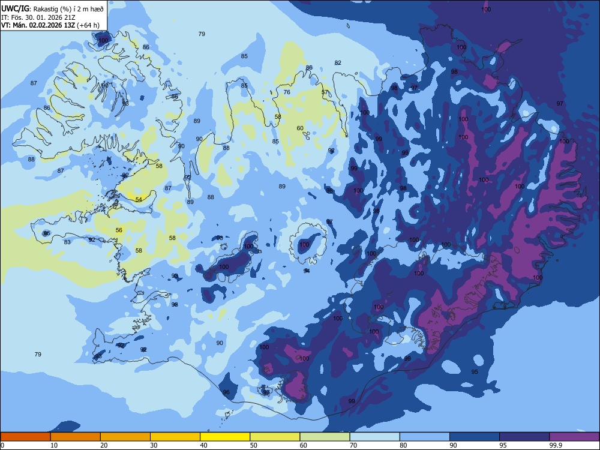This screenshot has height=450, width=600.
Task: Pick the 70–80 pale blue legend swatch
Action: point(375,437)
